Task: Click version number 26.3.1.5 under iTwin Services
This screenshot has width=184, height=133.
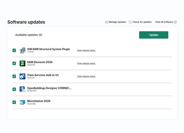Action: pyautogui.click(x=31, y=78)
